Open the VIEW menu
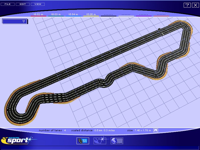The image size is (200, 150). click(38, 4)
